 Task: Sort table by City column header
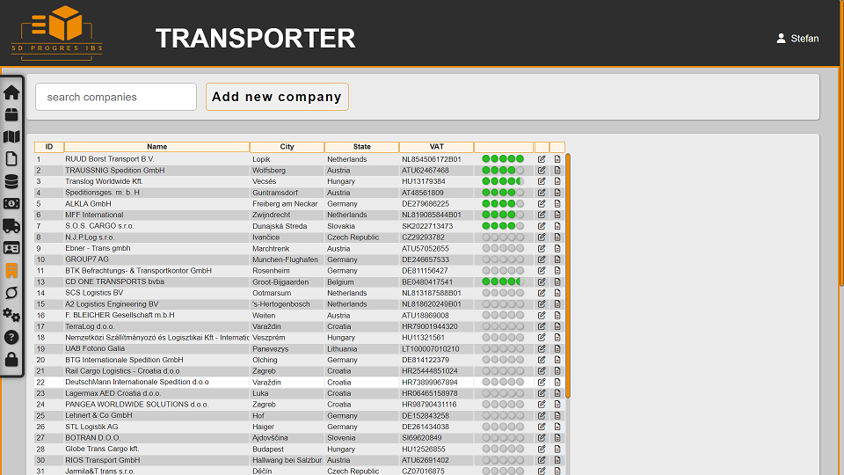287,147
